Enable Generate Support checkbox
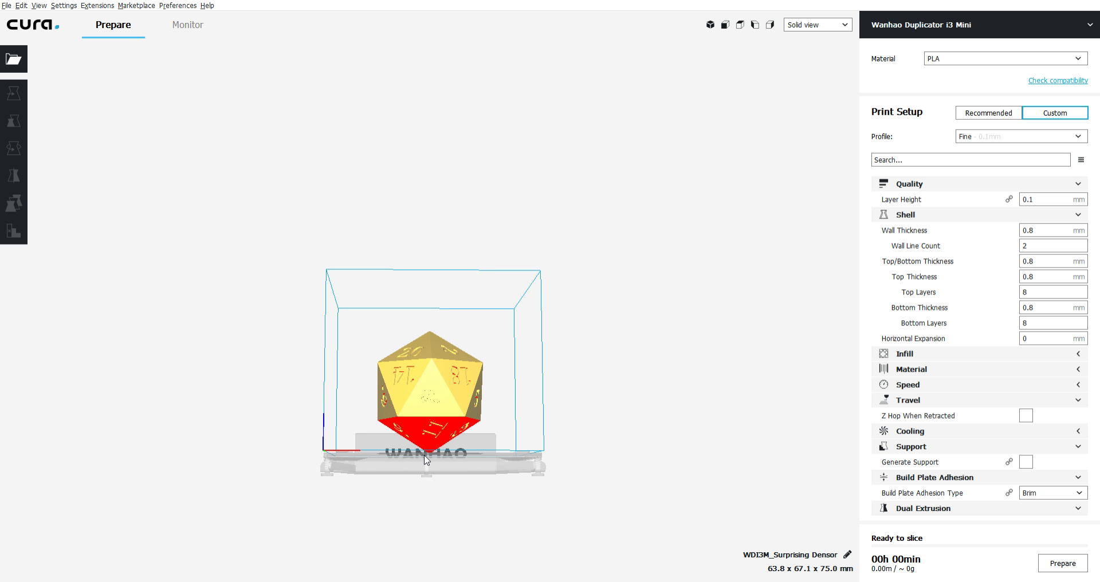Screen dimensions: 1100x582 1026,462
